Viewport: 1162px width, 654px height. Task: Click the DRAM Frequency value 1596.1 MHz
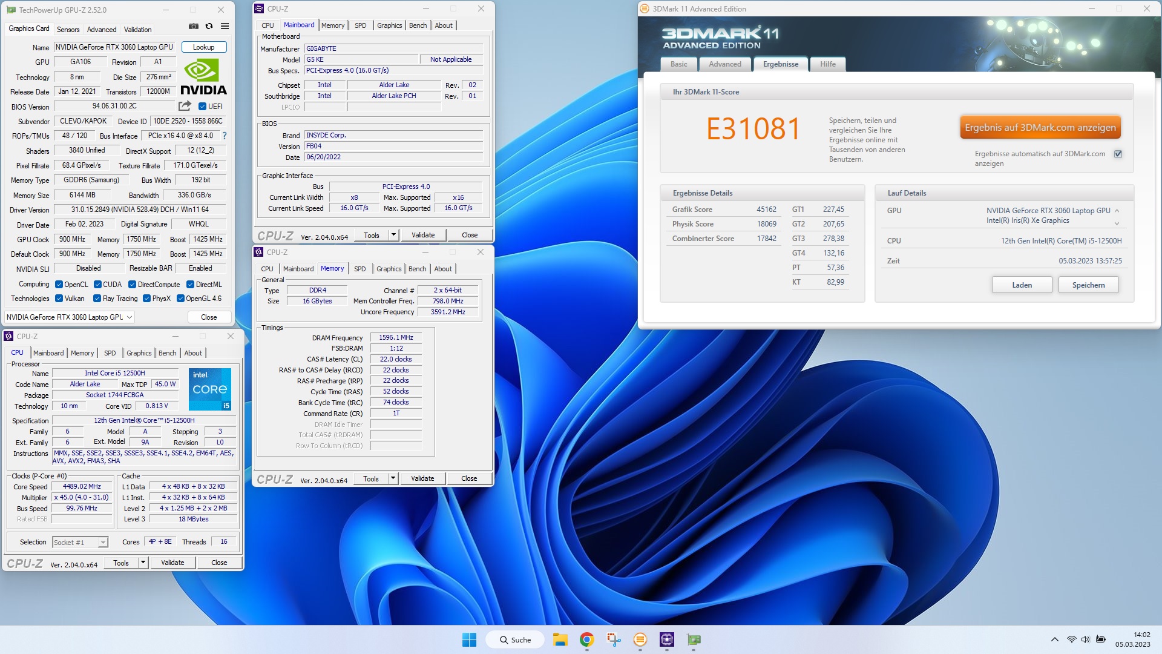point(396,338)
